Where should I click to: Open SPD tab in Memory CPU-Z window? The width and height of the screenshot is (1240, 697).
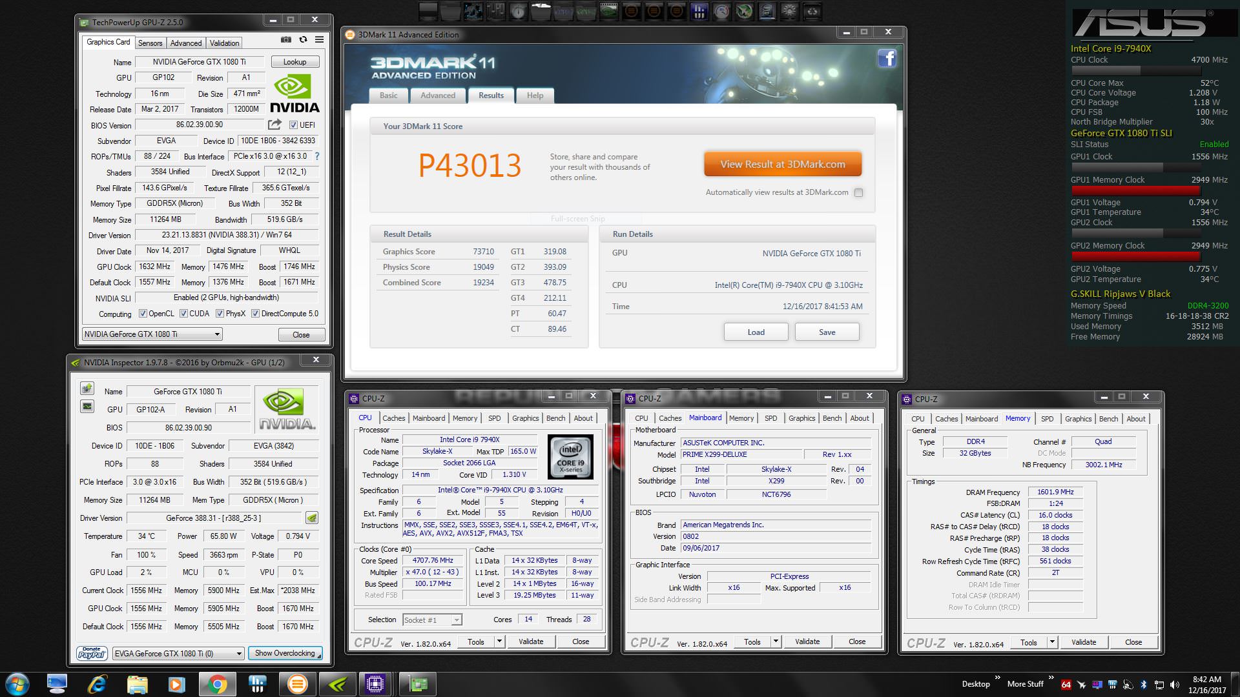pyautogui.click(x=1047, y=419)
